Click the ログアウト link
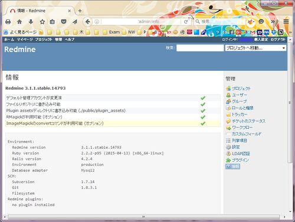Viewport: 295px width, 222px height. click(278, 40)
